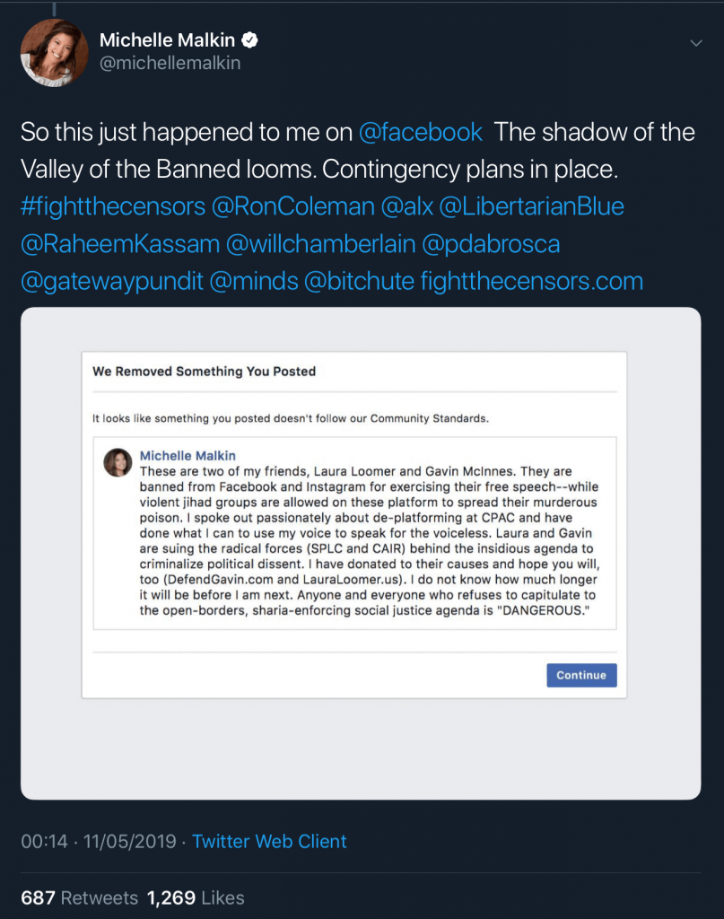The width and height of the screenshot is (724, 919).
Task: Open Michelle Malkin's profile avatar
Action: coord(55,54)
